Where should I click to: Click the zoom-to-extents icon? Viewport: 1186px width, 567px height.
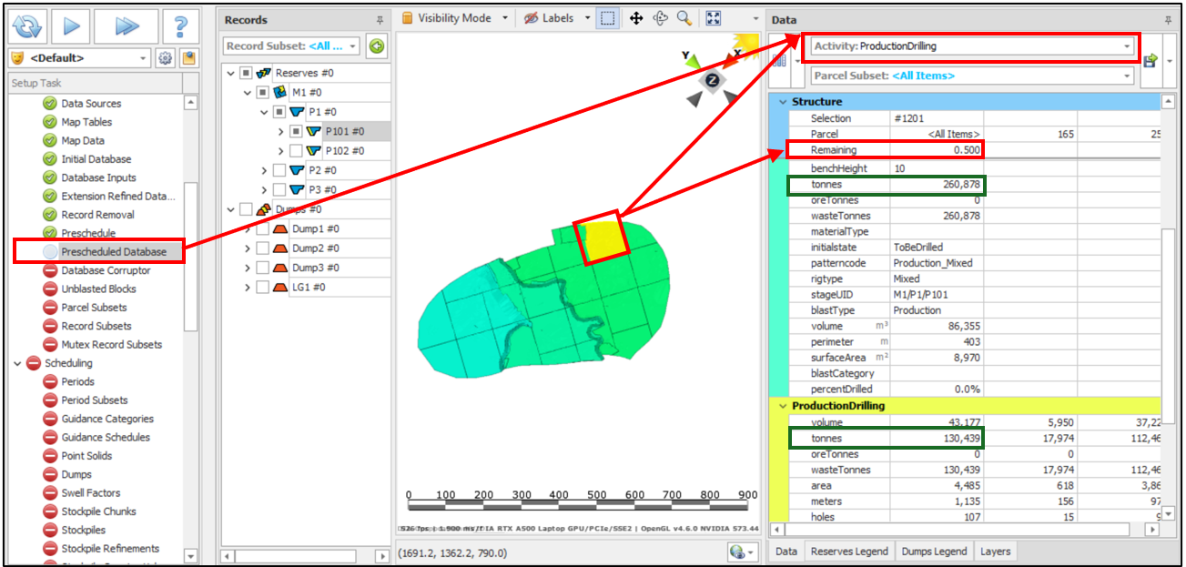713,18
